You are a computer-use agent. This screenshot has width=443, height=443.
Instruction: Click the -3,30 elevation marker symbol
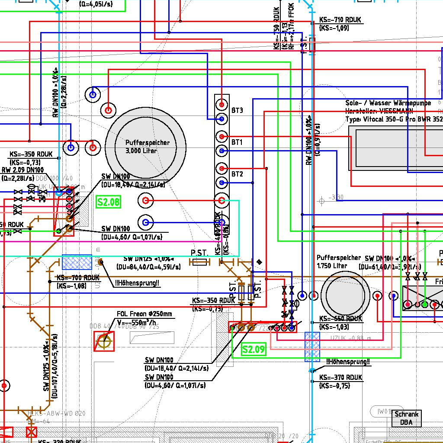click(321, 201)
